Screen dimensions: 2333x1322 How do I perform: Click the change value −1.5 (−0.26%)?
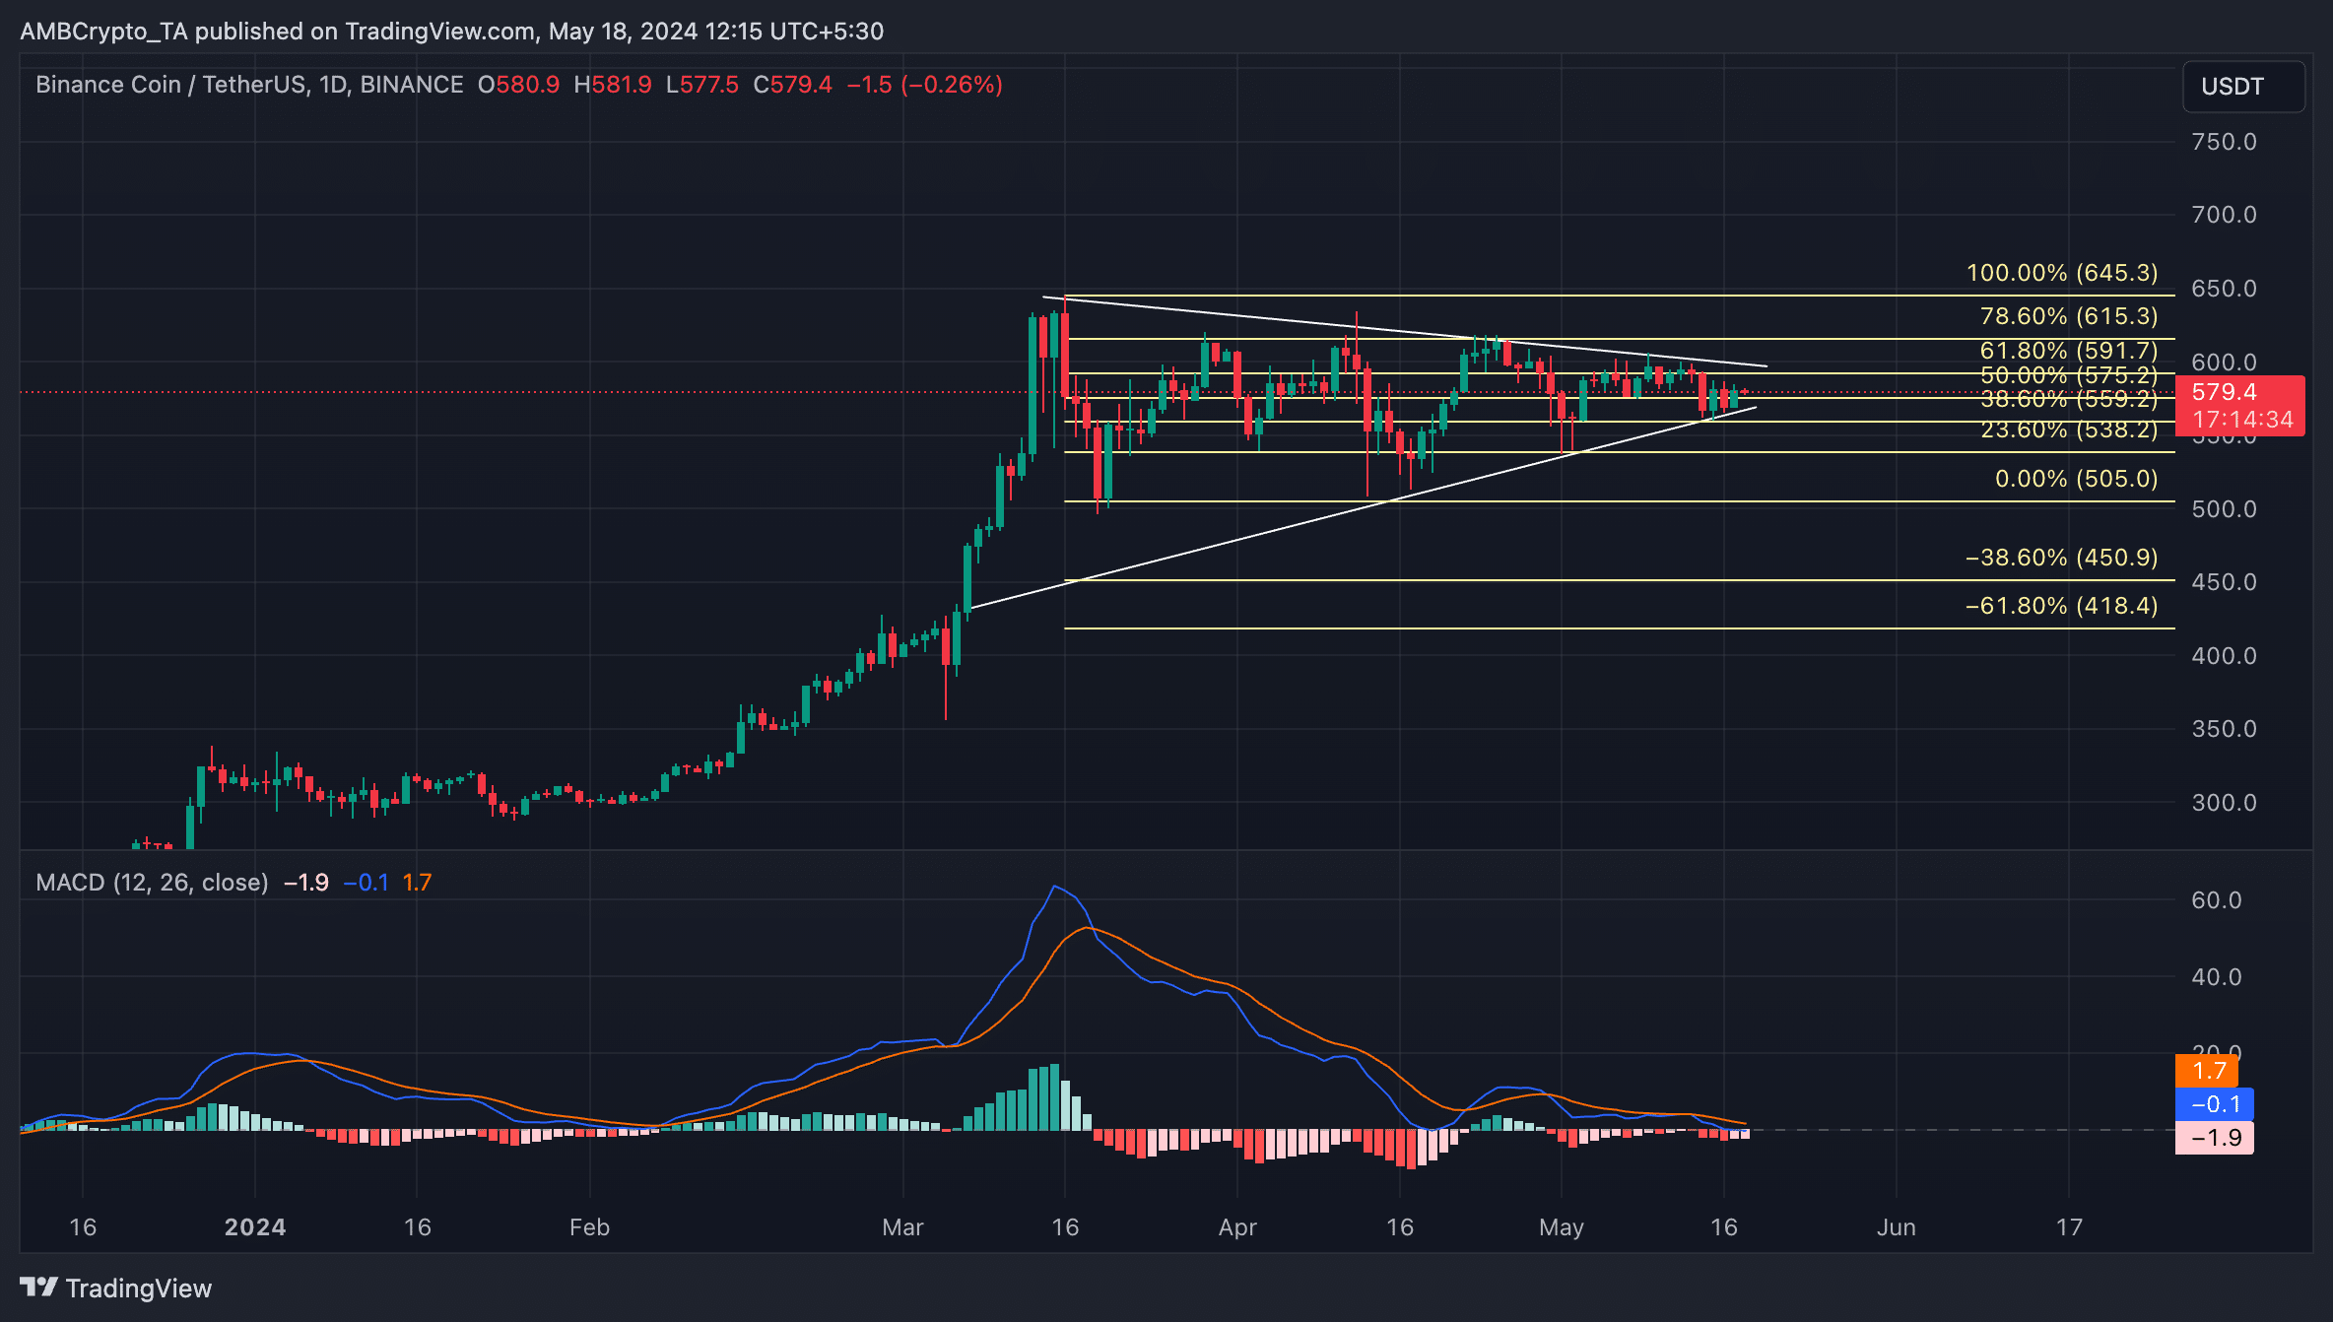point(925,85)
